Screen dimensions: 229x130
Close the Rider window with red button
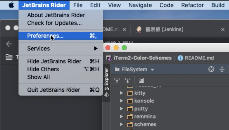tap(108, 48)
